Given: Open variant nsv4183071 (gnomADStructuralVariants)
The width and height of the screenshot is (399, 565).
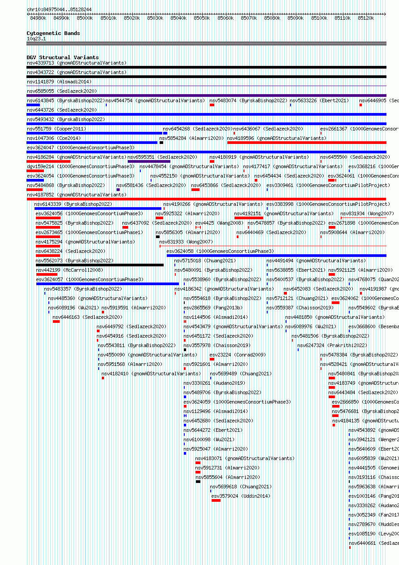Looking at the screenshot, I should [x=245, y=458].
